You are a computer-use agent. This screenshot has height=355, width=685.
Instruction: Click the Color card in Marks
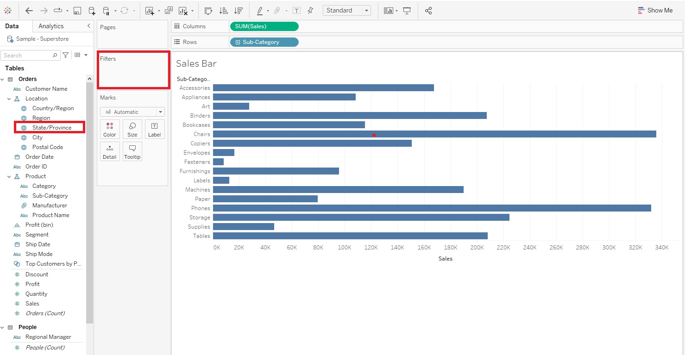(110, 129)
